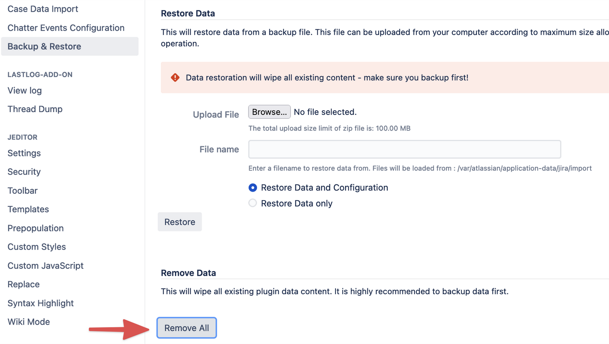Navigate to JEditor Security page
This screenshot has width=609, height=344.
(x=24, y=172)
